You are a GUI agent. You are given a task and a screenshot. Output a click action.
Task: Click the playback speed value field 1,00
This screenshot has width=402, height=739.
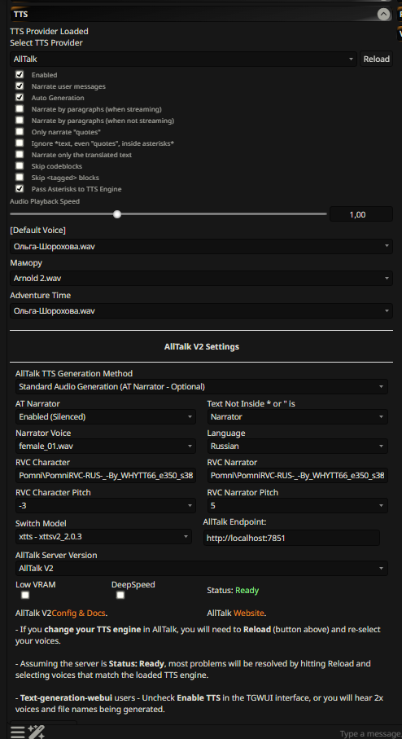[x=361, y=214]
